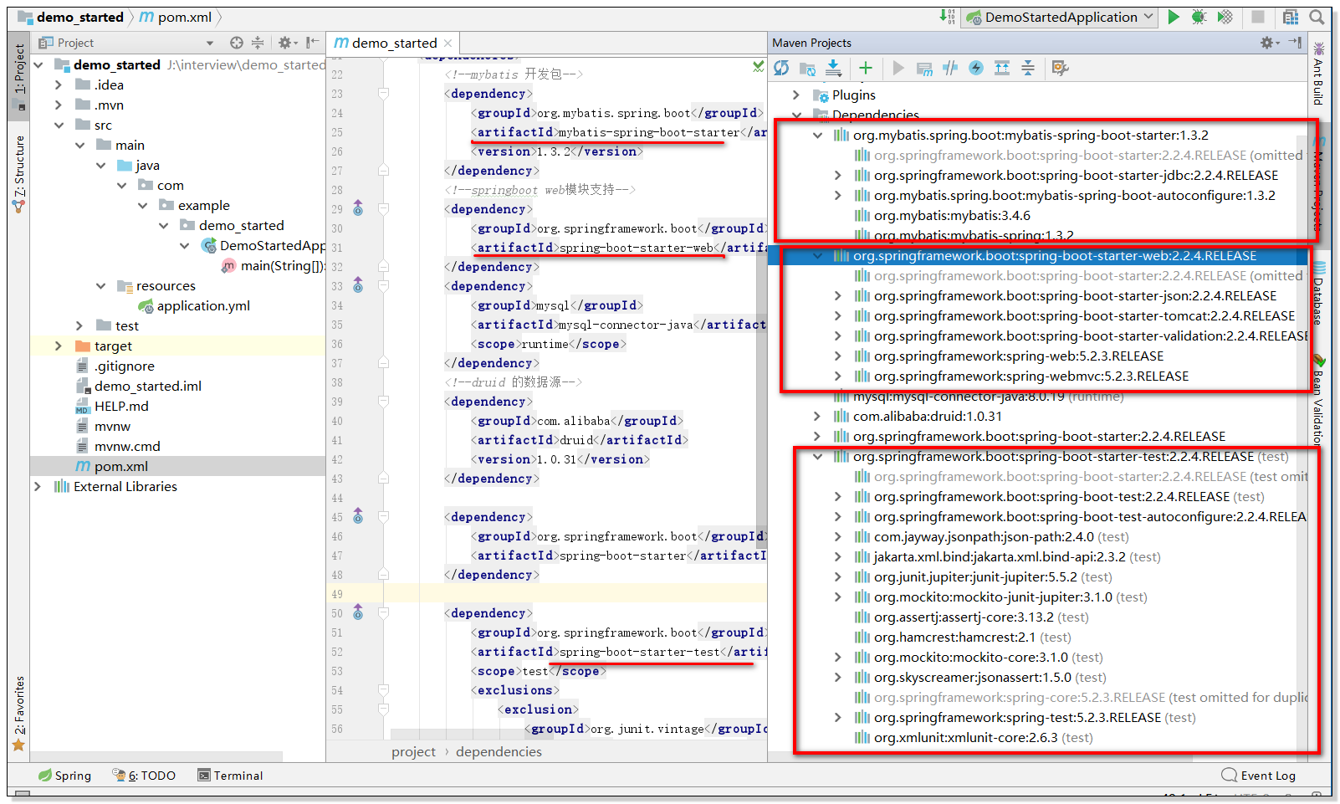Viewport: 1340px width, 804px height.
Task: Open the Bean Validation side tab
Action: coord(1318,400)
